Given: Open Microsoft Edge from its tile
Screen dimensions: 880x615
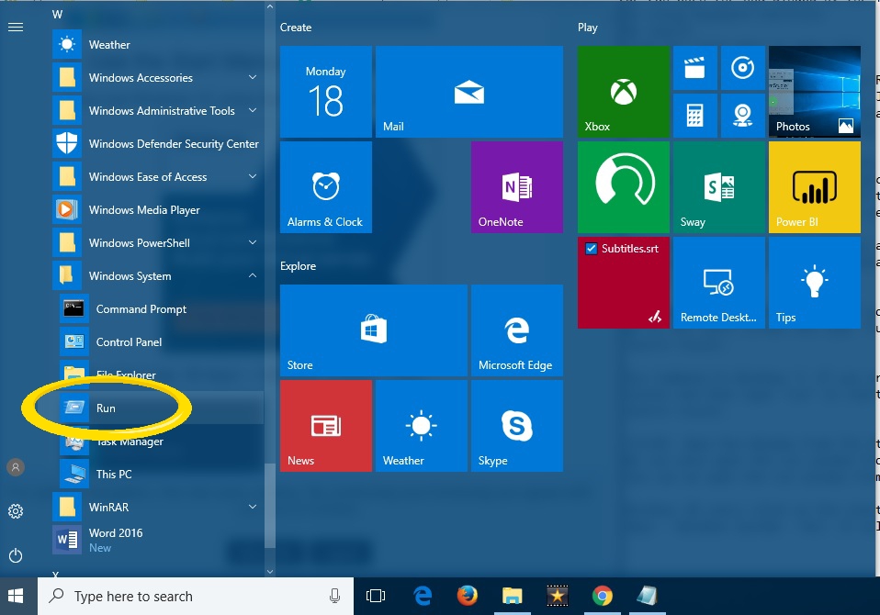Looking at the screenshot, I should pos(515,330).
